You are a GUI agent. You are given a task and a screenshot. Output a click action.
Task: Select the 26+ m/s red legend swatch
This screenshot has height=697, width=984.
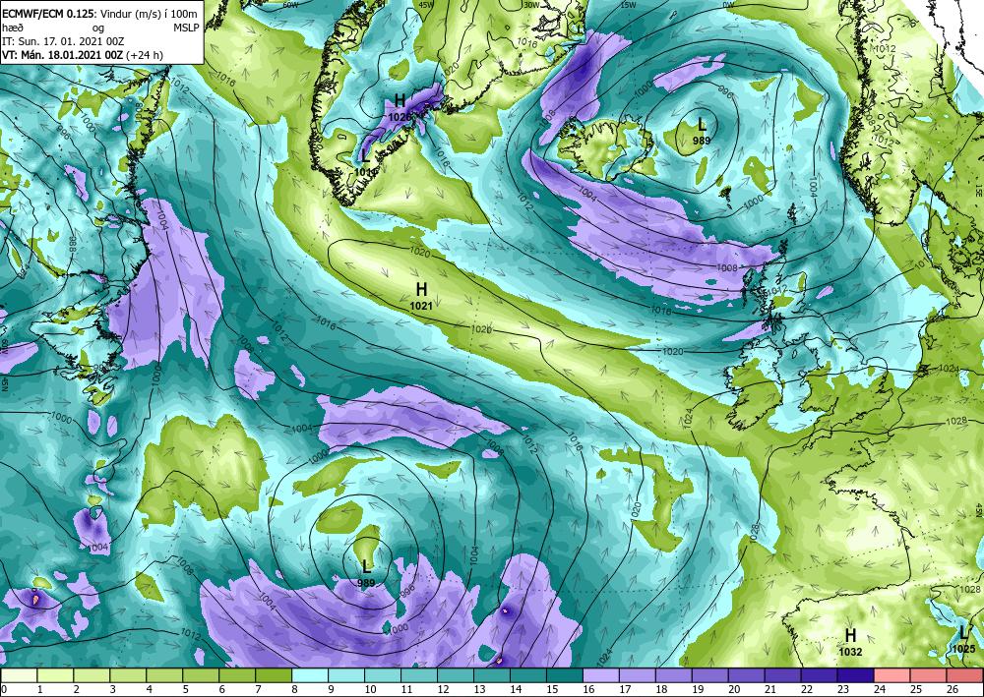[964, 675]
